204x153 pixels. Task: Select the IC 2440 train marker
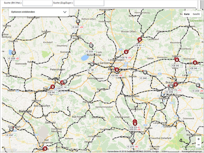coord(145,72)
